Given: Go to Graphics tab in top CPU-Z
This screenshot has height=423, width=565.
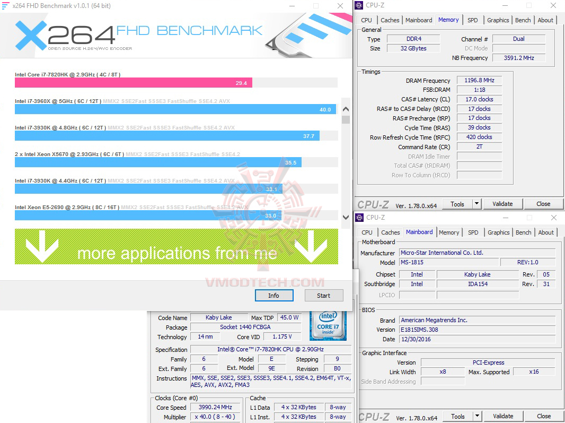Looking at the screenshot, I should point(498,20).
